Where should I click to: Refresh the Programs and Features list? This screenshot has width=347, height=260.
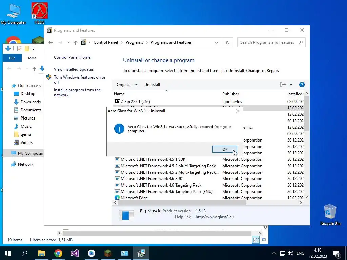[227, 42]
